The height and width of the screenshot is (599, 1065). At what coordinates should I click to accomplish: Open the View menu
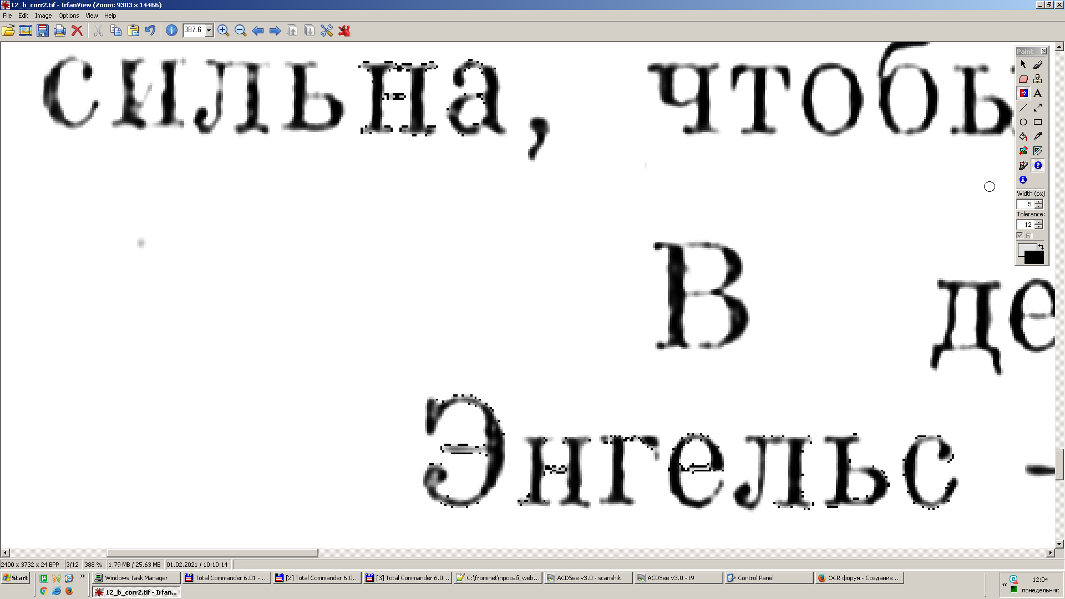coord(92,16)
